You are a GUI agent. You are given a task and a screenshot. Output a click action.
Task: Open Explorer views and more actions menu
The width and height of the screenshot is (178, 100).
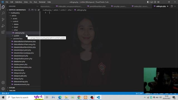pyautogui.click(x=38, y=6)
